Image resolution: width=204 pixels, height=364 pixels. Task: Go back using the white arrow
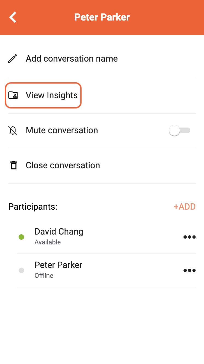tap(13, 17)
